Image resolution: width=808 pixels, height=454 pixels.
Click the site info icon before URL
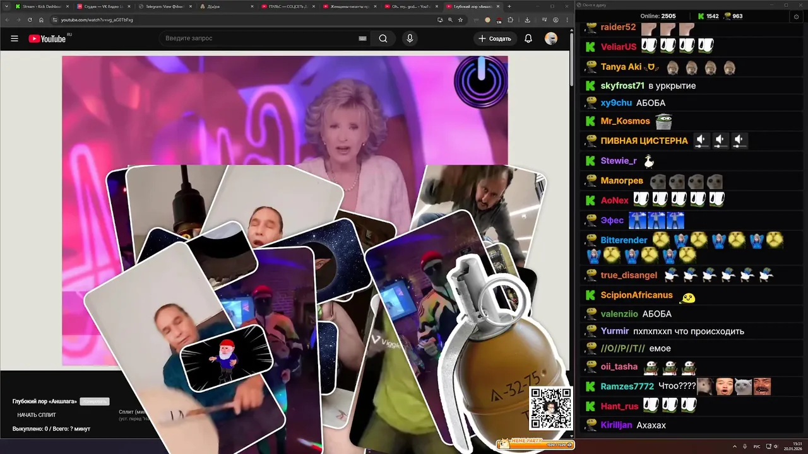tap(56, 20)
